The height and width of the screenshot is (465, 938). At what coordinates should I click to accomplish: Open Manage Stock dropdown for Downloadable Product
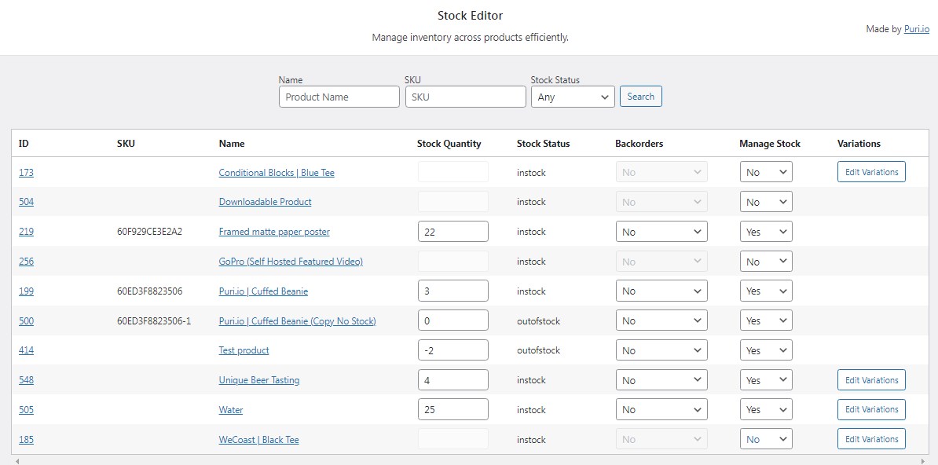(x=766, y=202)
